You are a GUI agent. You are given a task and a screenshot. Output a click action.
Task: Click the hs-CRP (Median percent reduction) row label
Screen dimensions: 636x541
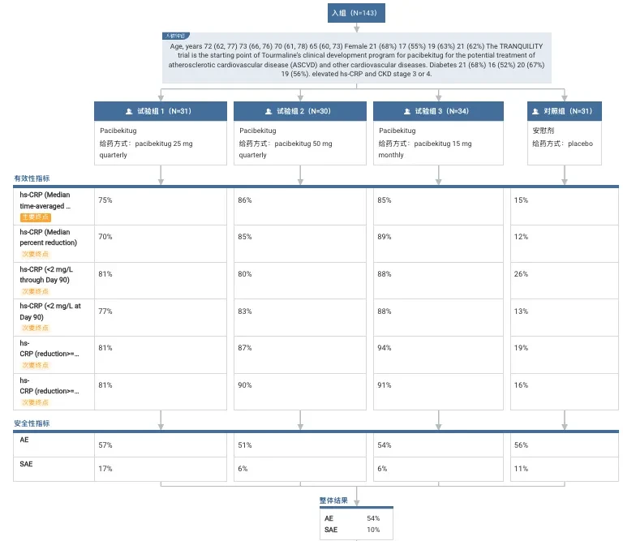(x=49, y=237)
